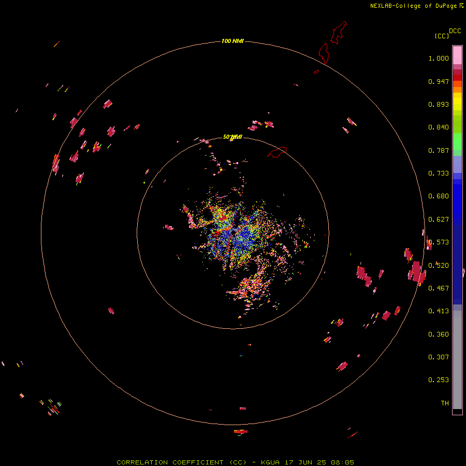This screenshot has width=466, height=466.
Task: Click the light pink color bar segment
Action: pyautogui.click(x=457, y=55)
